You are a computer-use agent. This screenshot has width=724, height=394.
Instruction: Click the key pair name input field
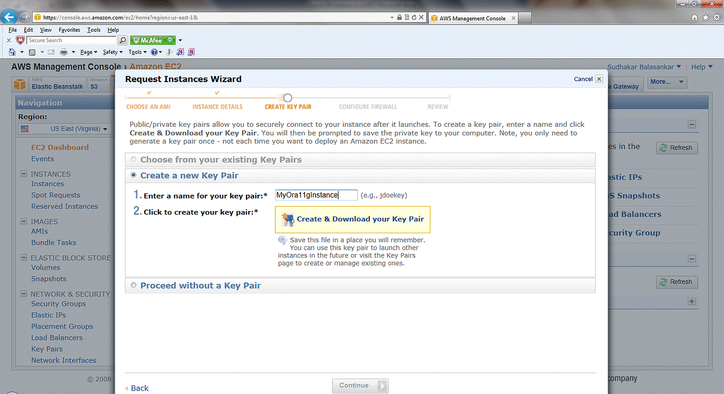[316, 195]
